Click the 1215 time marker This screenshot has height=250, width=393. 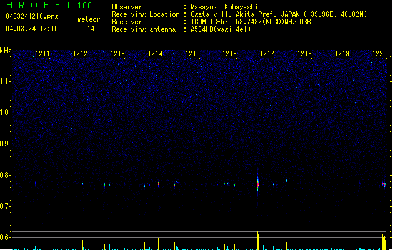(x=192, y=54)
